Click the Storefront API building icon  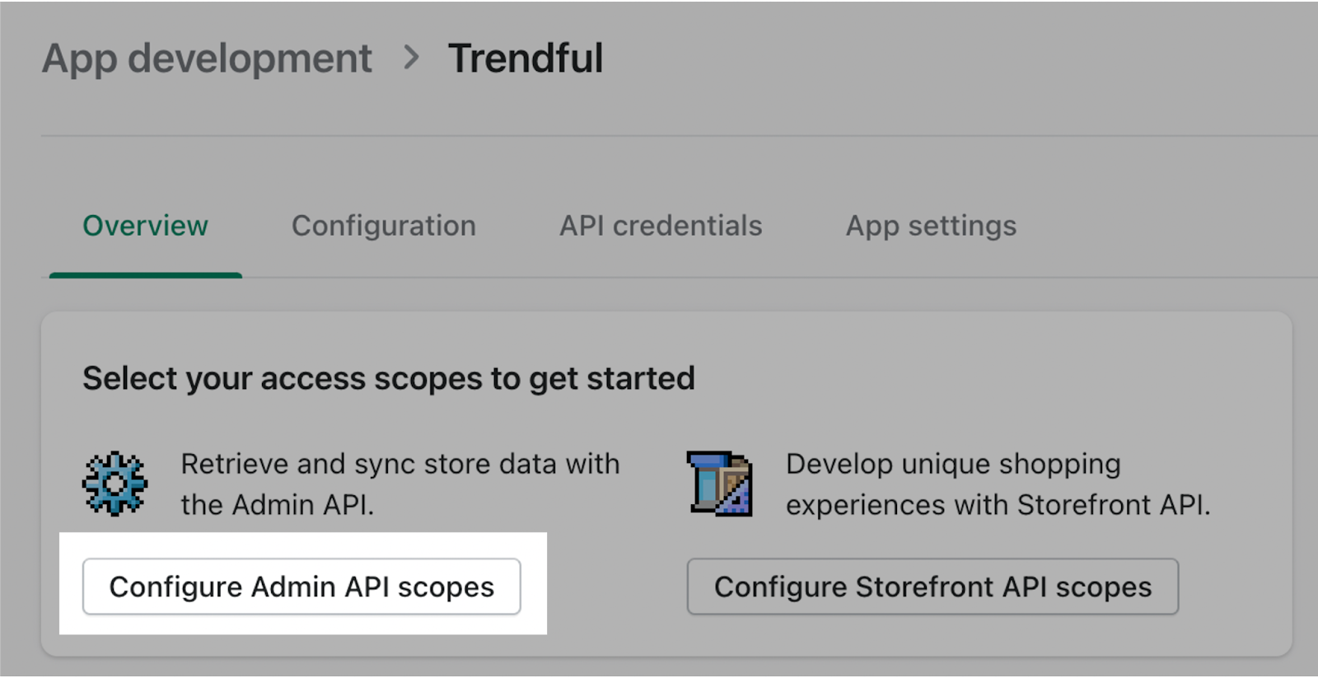point(719,484)
